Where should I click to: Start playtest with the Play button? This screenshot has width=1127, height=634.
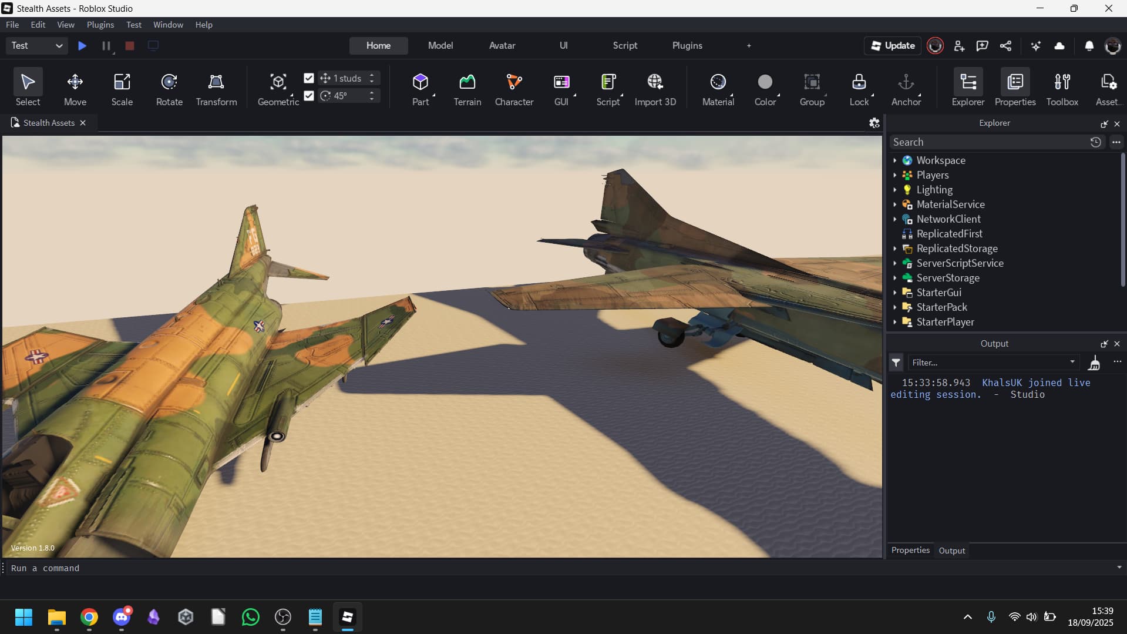(82, 46)
